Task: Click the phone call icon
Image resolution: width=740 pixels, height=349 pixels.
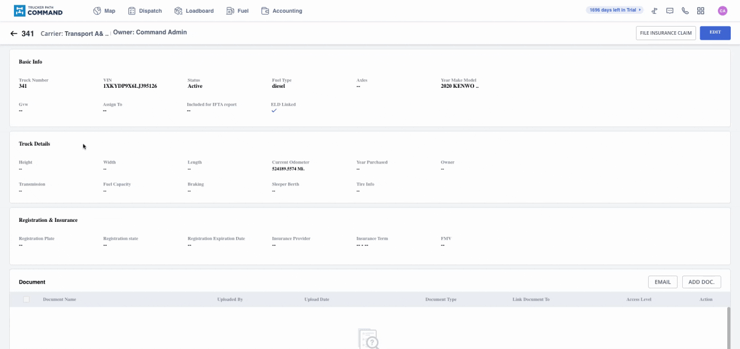Action: coord(685,10)
